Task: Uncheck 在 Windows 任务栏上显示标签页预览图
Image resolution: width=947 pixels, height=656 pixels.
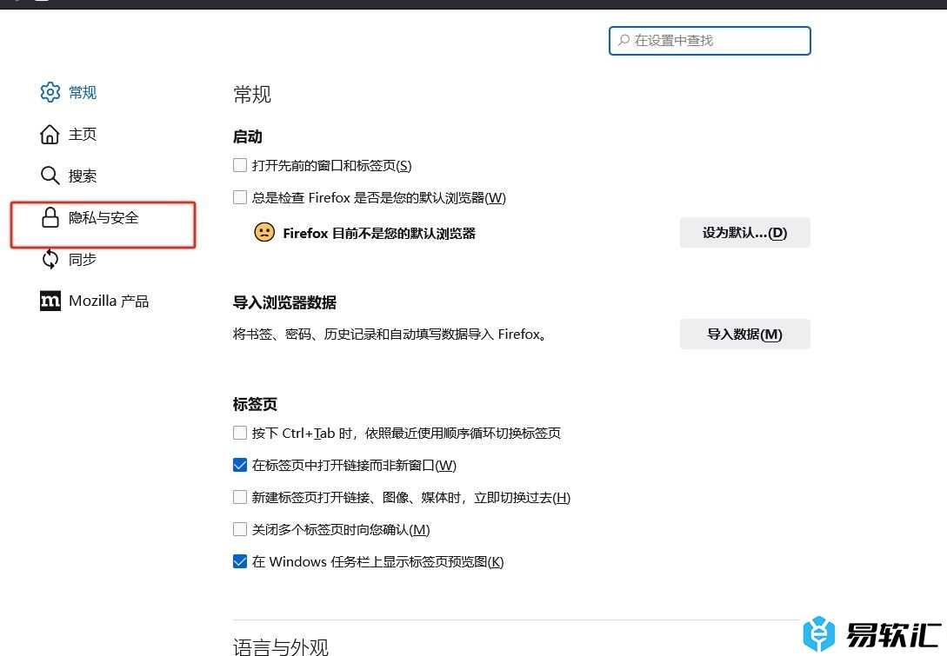Action: tap(240, 561)
